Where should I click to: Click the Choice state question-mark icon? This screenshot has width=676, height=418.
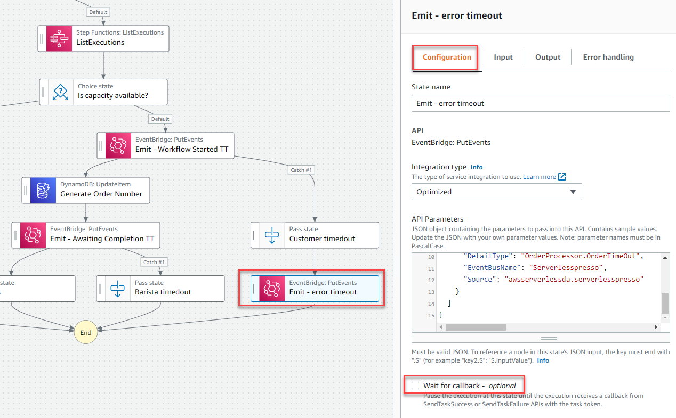[x=61, y=92]
